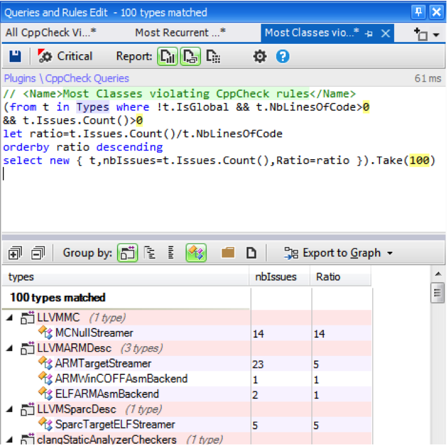447x445 pixels.
Task: Toggle Group by types
Action: pyautogui.click(x=196, y=253)
